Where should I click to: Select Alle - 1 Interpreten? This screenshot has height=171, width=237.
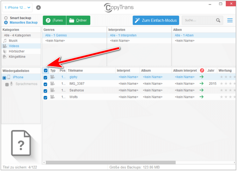139,35
